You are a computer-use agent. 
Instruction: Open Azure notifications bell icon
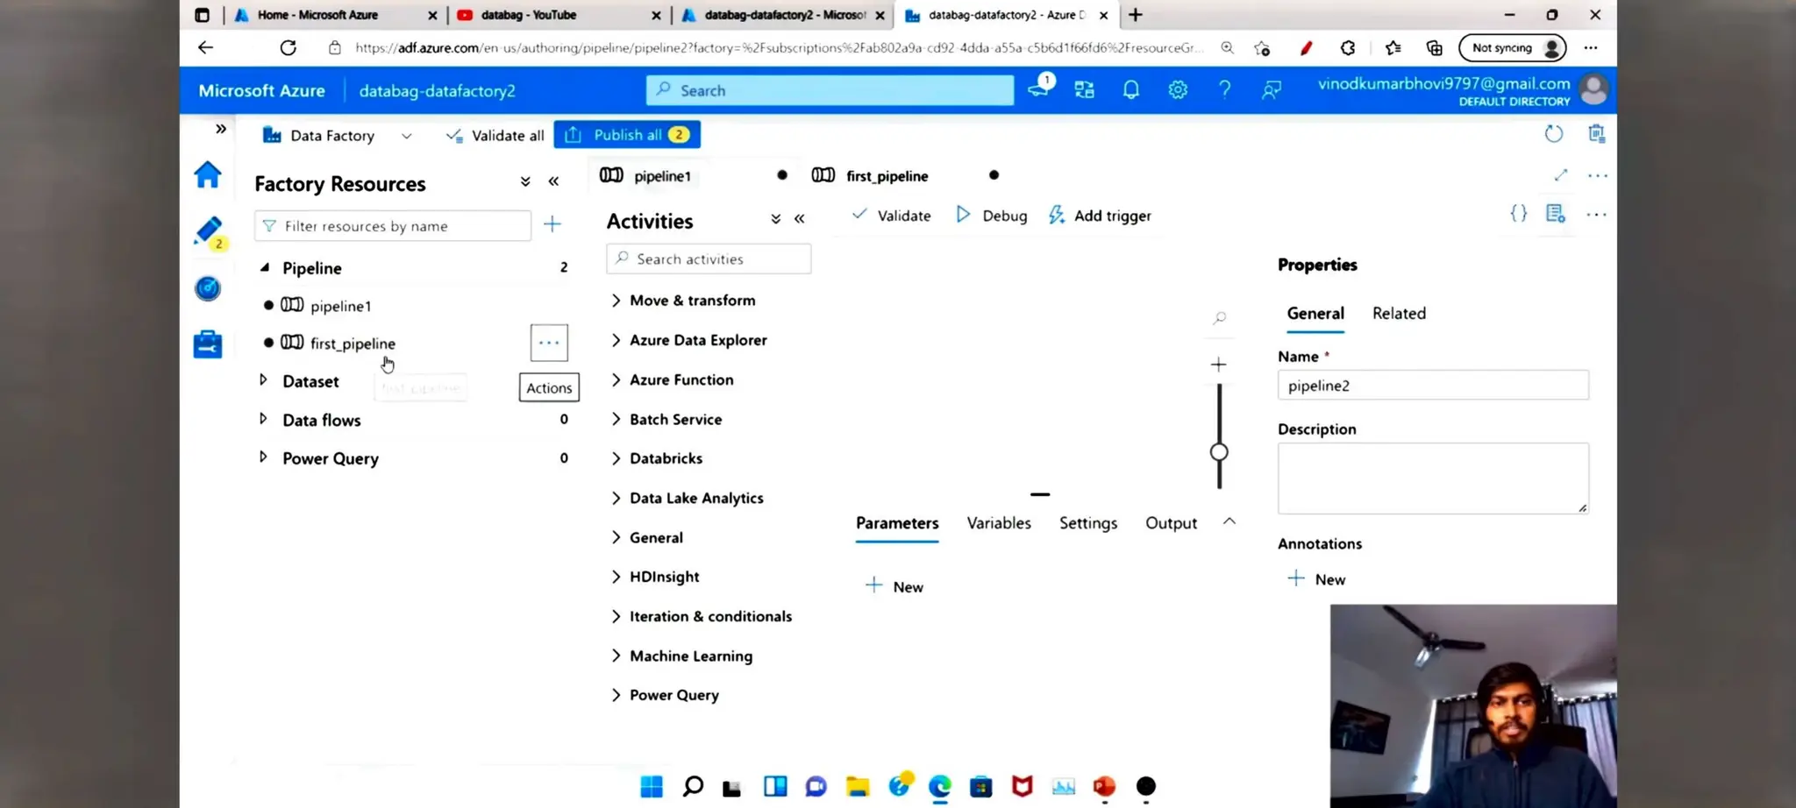coord(1131,89)
